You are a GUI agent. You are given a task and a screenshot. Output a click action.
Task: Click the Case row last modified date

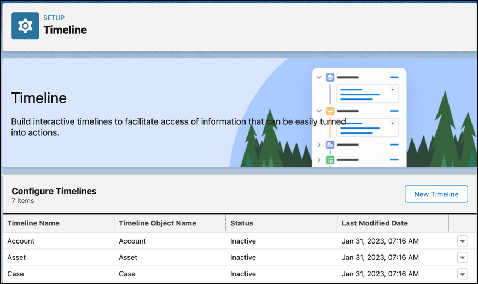[x=380, y=274]
